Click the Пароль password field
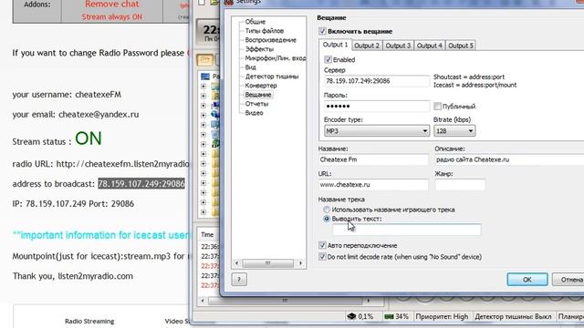 click(377, 106)
